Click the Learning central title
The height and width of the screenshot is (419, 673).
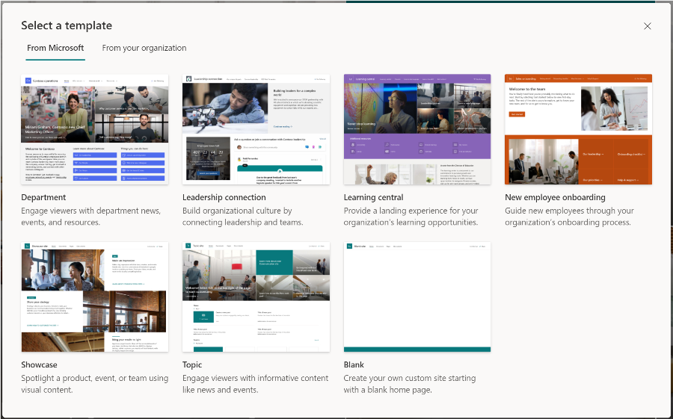[373, 198]
